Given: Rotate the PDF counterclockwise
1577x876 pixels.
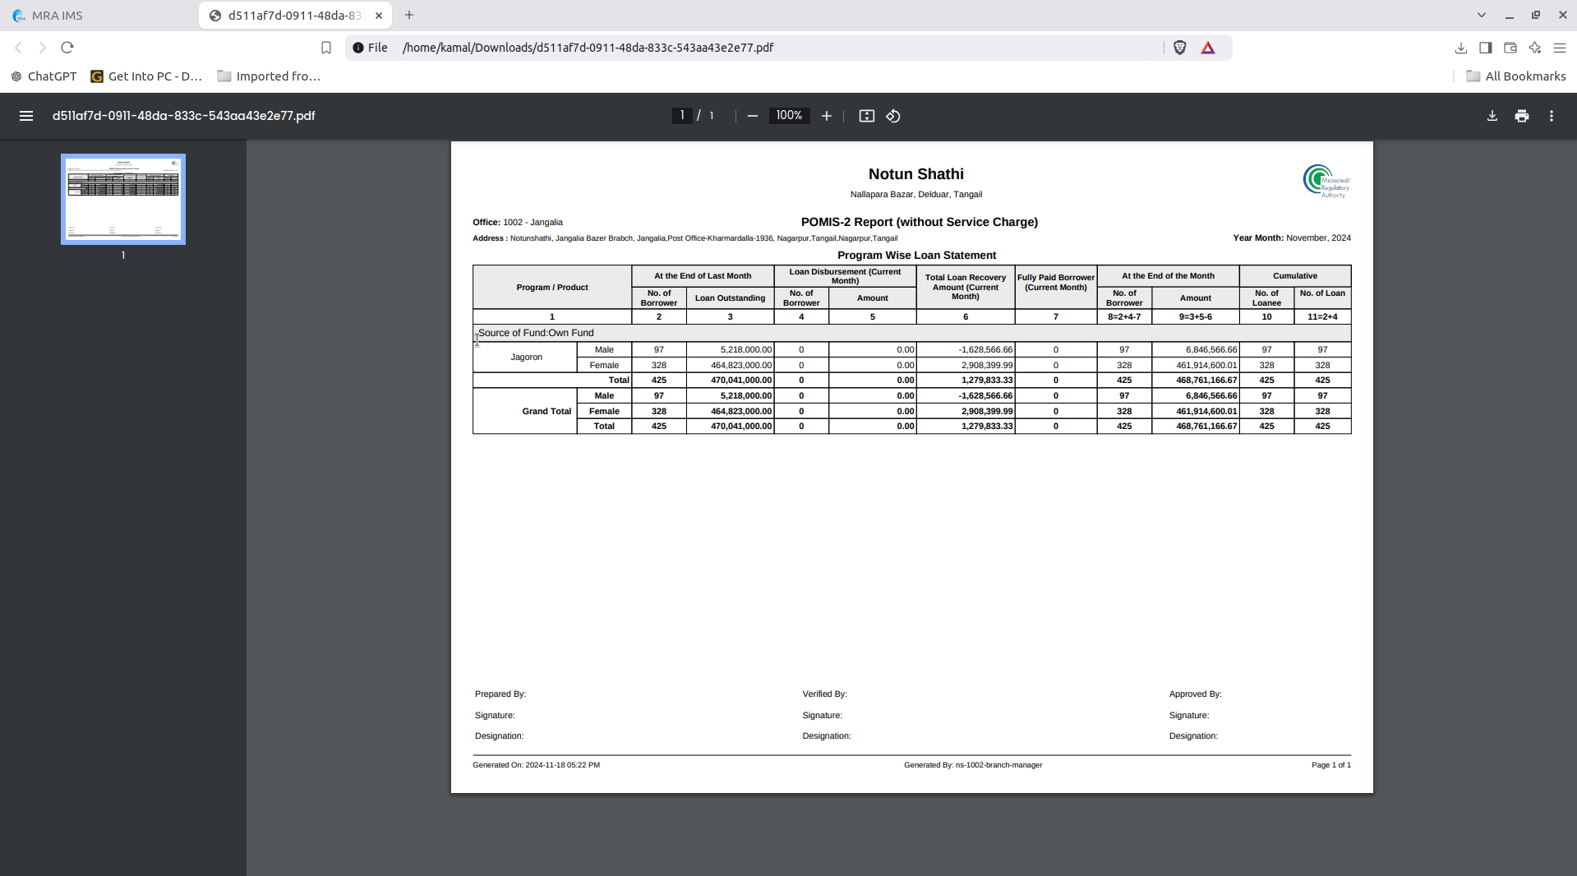Looking at the screenshot, I should [893, 116].
